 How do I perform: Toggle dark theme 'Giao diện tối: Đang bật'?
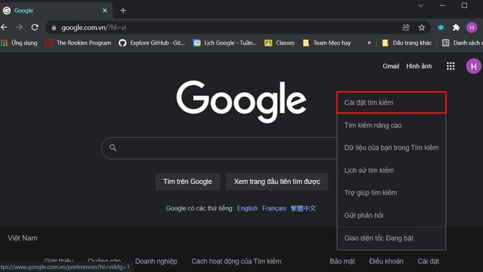(379, 238)
